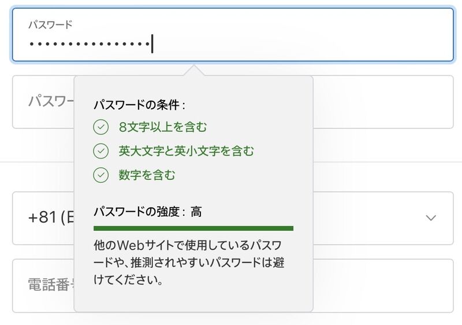Click the right side of confirm password field
The image size is (462, 325).
tap(383, 102)
